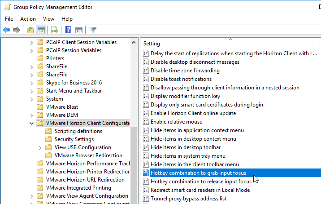The image size is (321, 204).
Task: Open the View menu
Action: [x=48, y=18]
